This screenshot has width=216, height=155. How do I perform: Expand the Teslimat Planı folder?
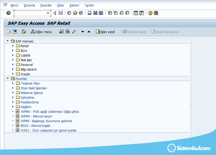[13, 83]
